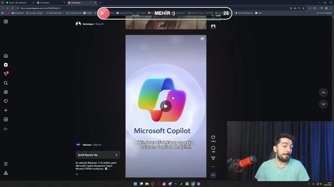Open the Flow bookmark
This screenshot has height=187, width=334.
258,13
